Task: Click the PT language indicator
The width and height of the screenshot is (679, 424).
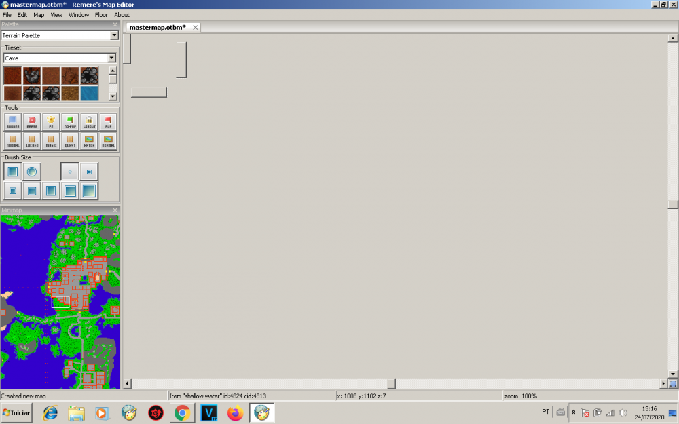Action: 546,412
